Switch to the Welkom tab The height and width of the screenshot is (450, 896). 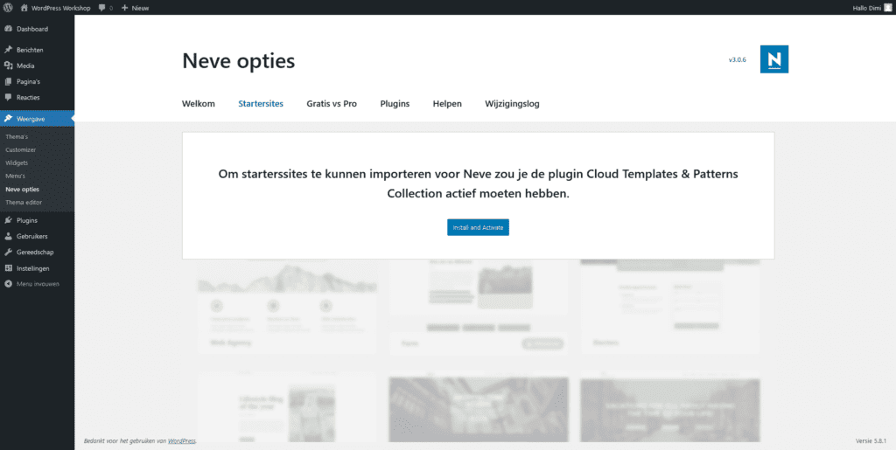pos(199,104)
